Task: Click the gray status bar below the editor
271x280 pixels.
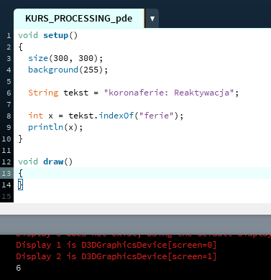Action: coord(135,225)
